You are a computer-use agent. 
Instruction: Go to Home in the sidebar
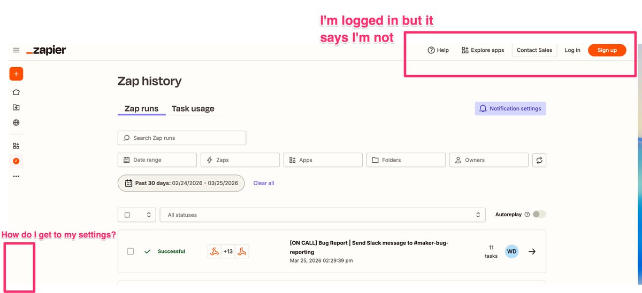(16, 92)
